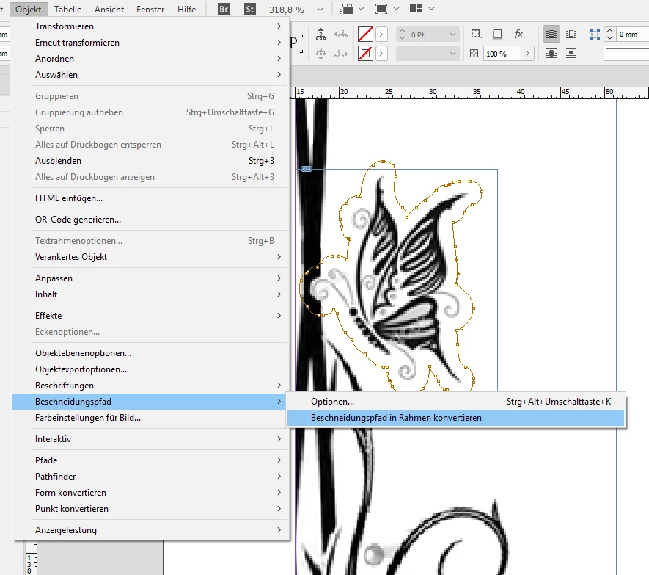Expand the fill swatch arrow
This screenshot has width=649, height=575.
[381, 35]
